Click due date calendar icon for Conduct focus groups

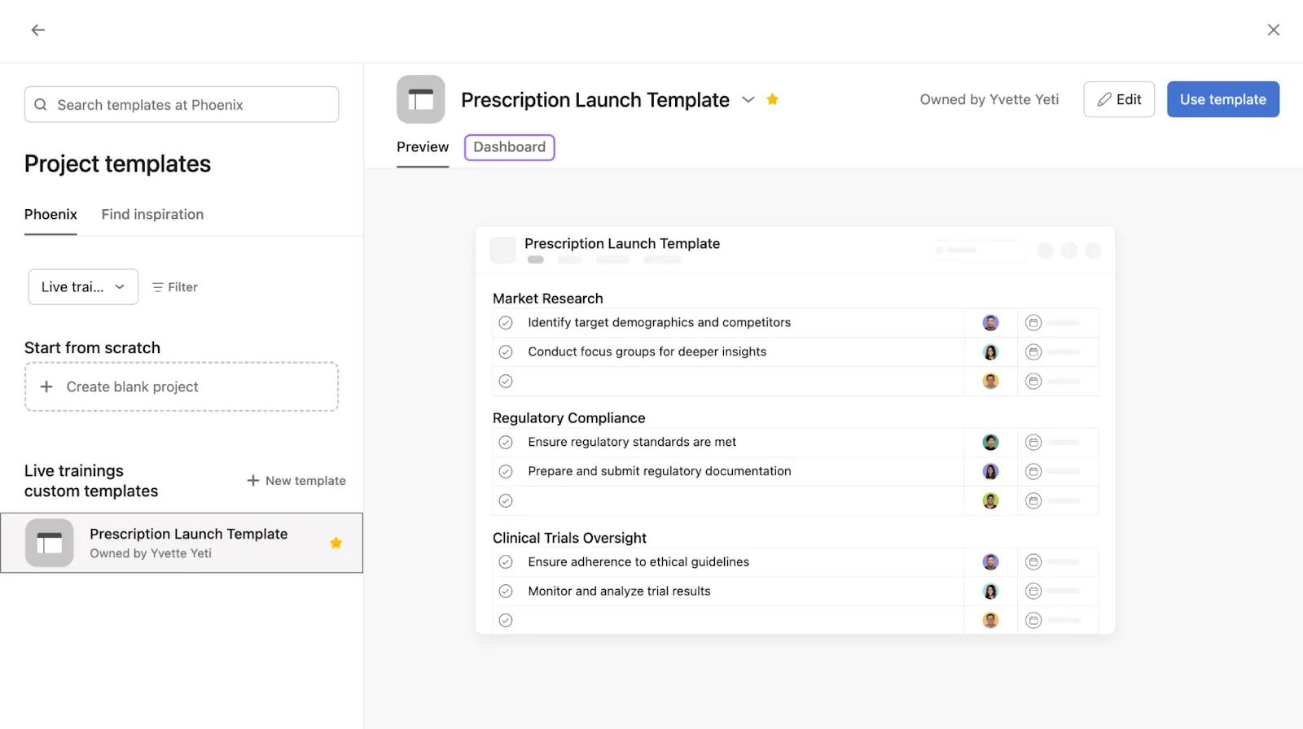pos(1033,352)
